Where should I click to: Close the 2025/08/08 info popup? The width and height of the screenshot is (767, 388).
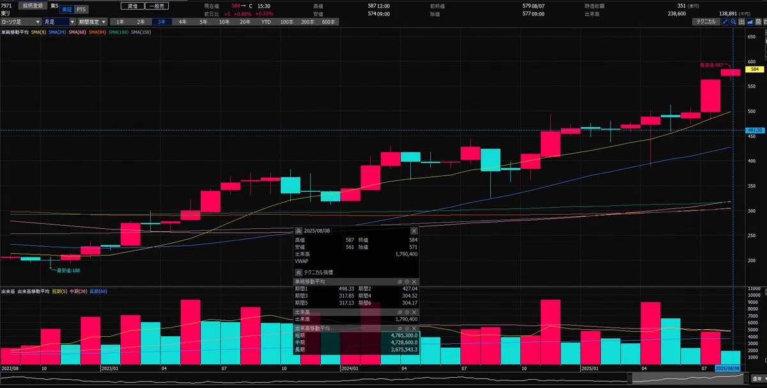click(414, 230)
